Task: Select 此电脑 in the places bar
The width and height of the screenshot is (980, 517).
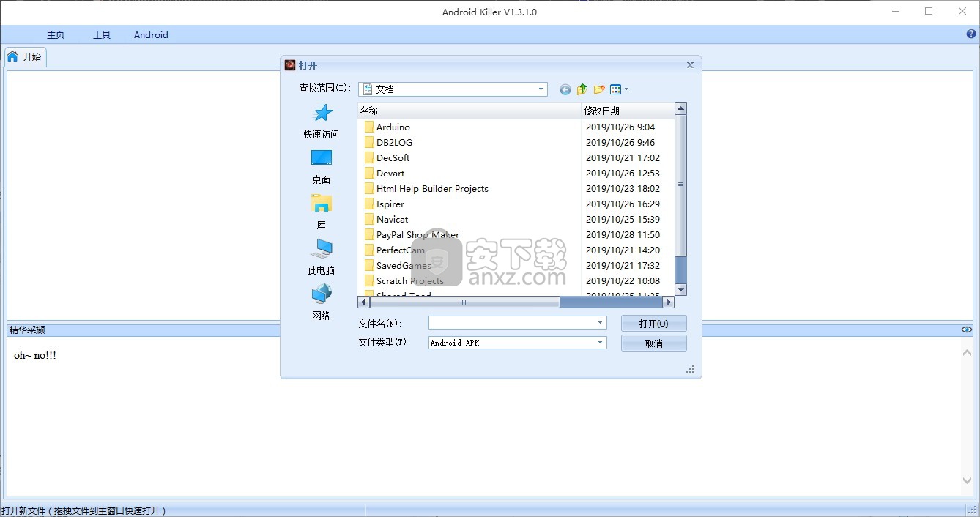Action: tap(322, 258)
